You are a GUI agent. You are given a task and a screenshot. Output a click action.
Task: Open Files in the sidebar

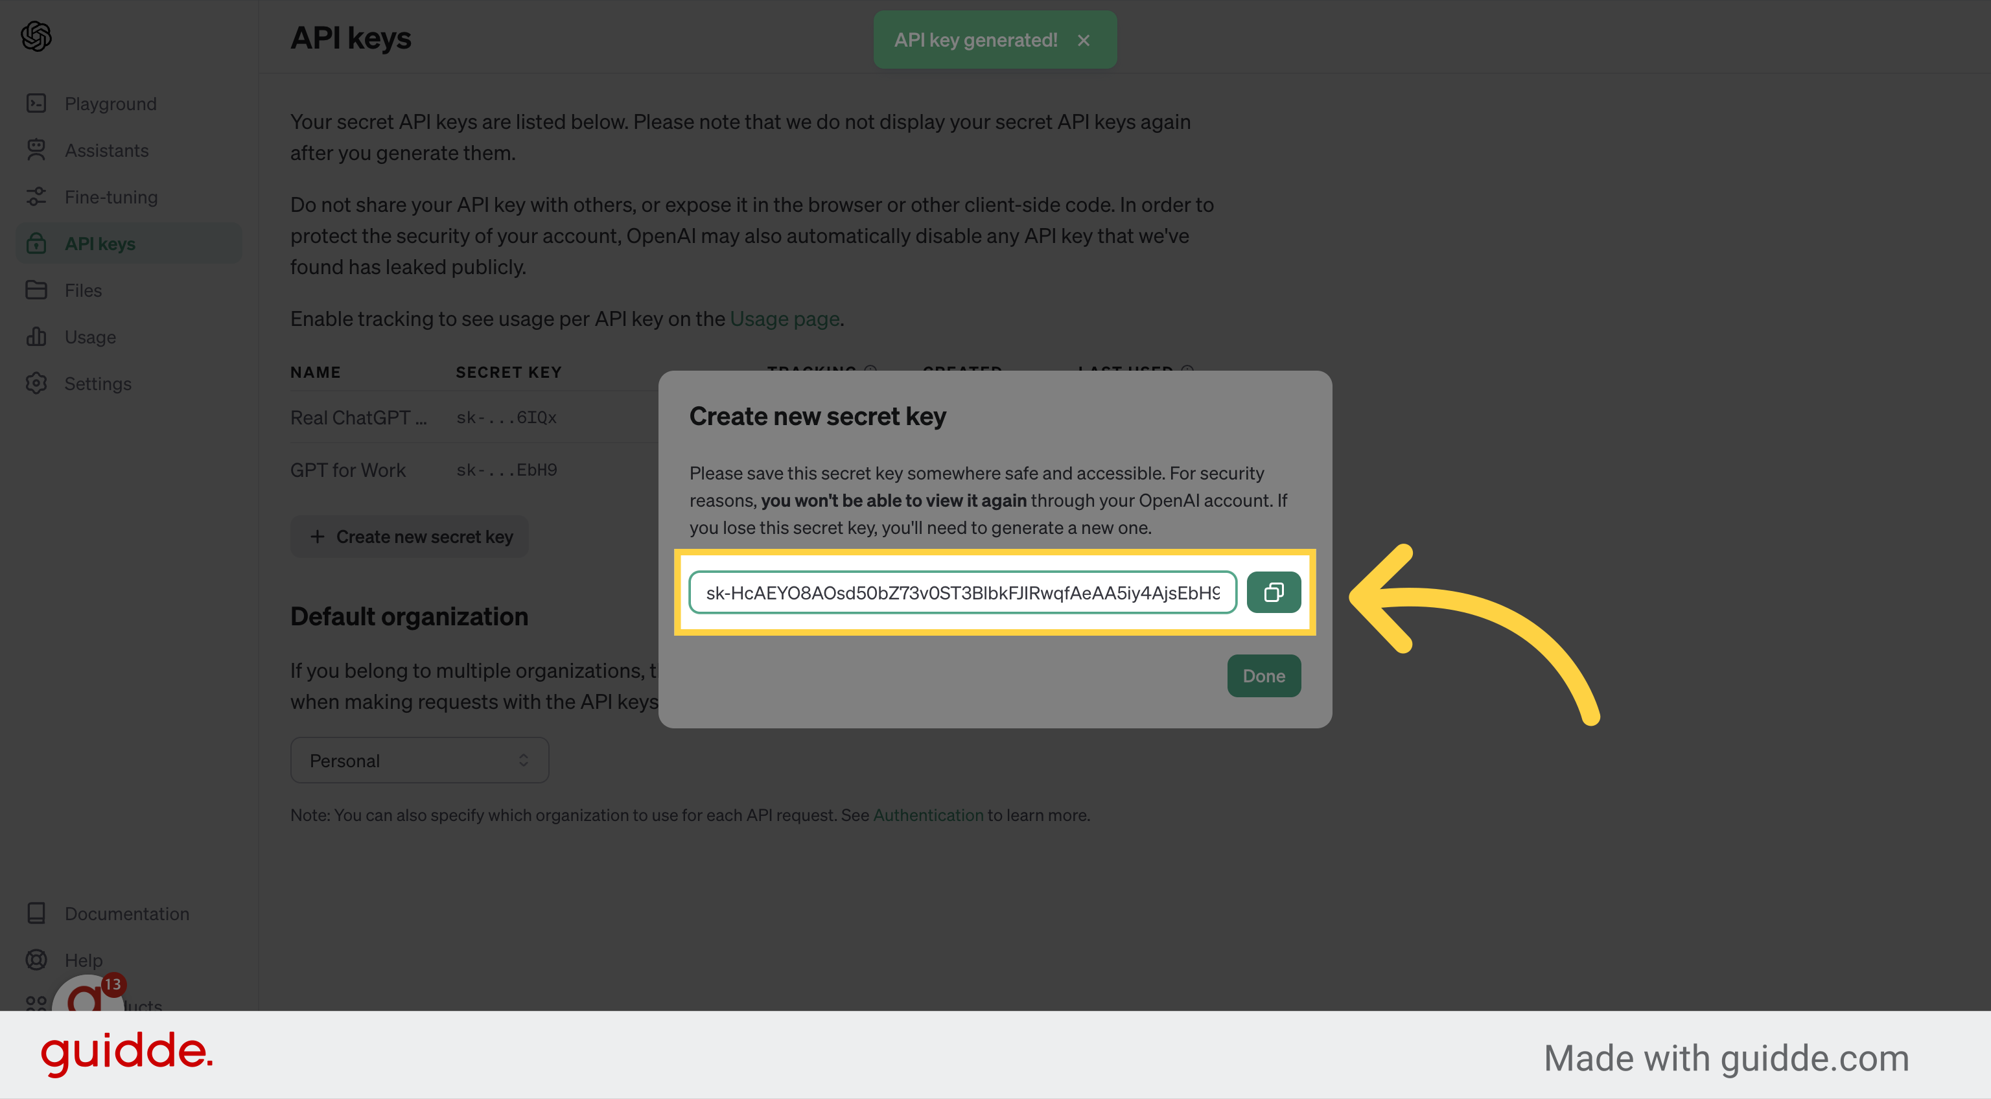(x=84, y=290)
